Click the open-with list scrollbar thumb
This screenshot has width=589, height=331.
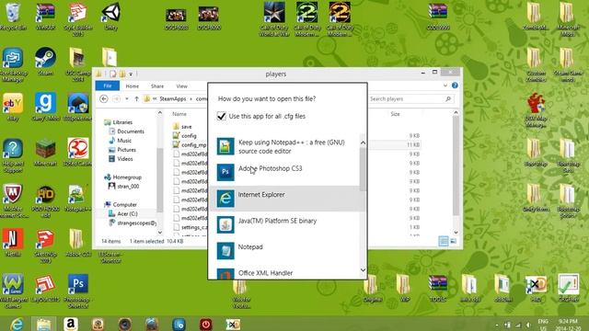(363, 169)
